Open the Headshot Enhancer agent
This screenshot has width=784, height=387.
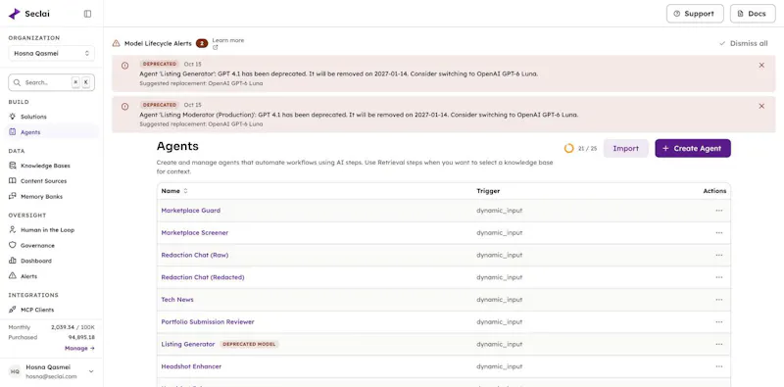point(191,366)
